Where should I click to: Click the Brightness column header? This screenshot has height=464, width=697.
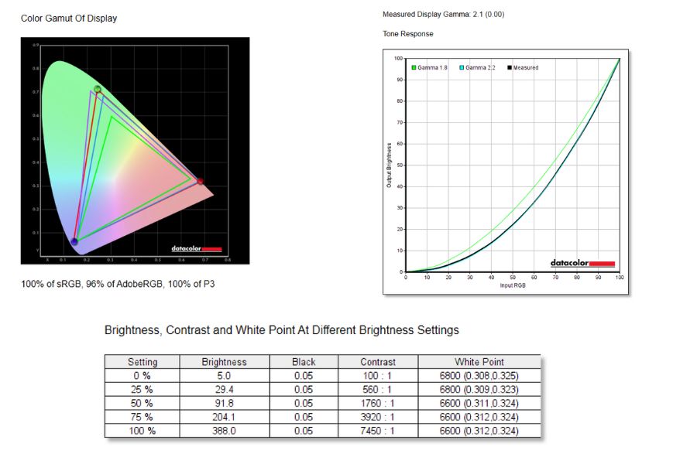[224, 361]
